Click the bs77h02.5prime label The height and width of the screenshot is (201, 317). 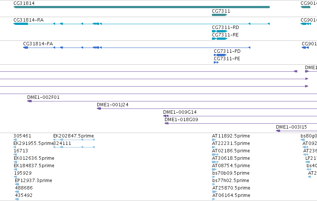pyautogui.click(x=231, y=181)
